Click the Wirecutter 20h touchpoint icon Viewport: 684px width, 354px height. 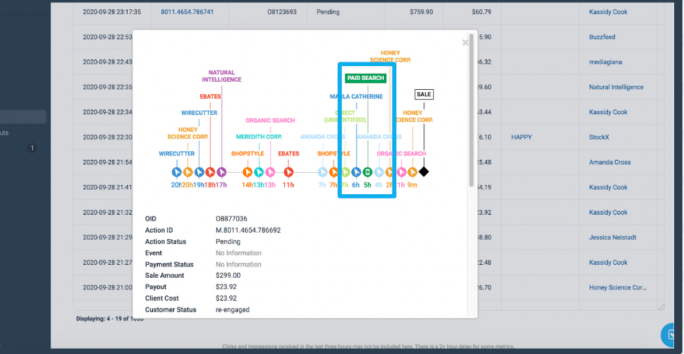point(177,172)
